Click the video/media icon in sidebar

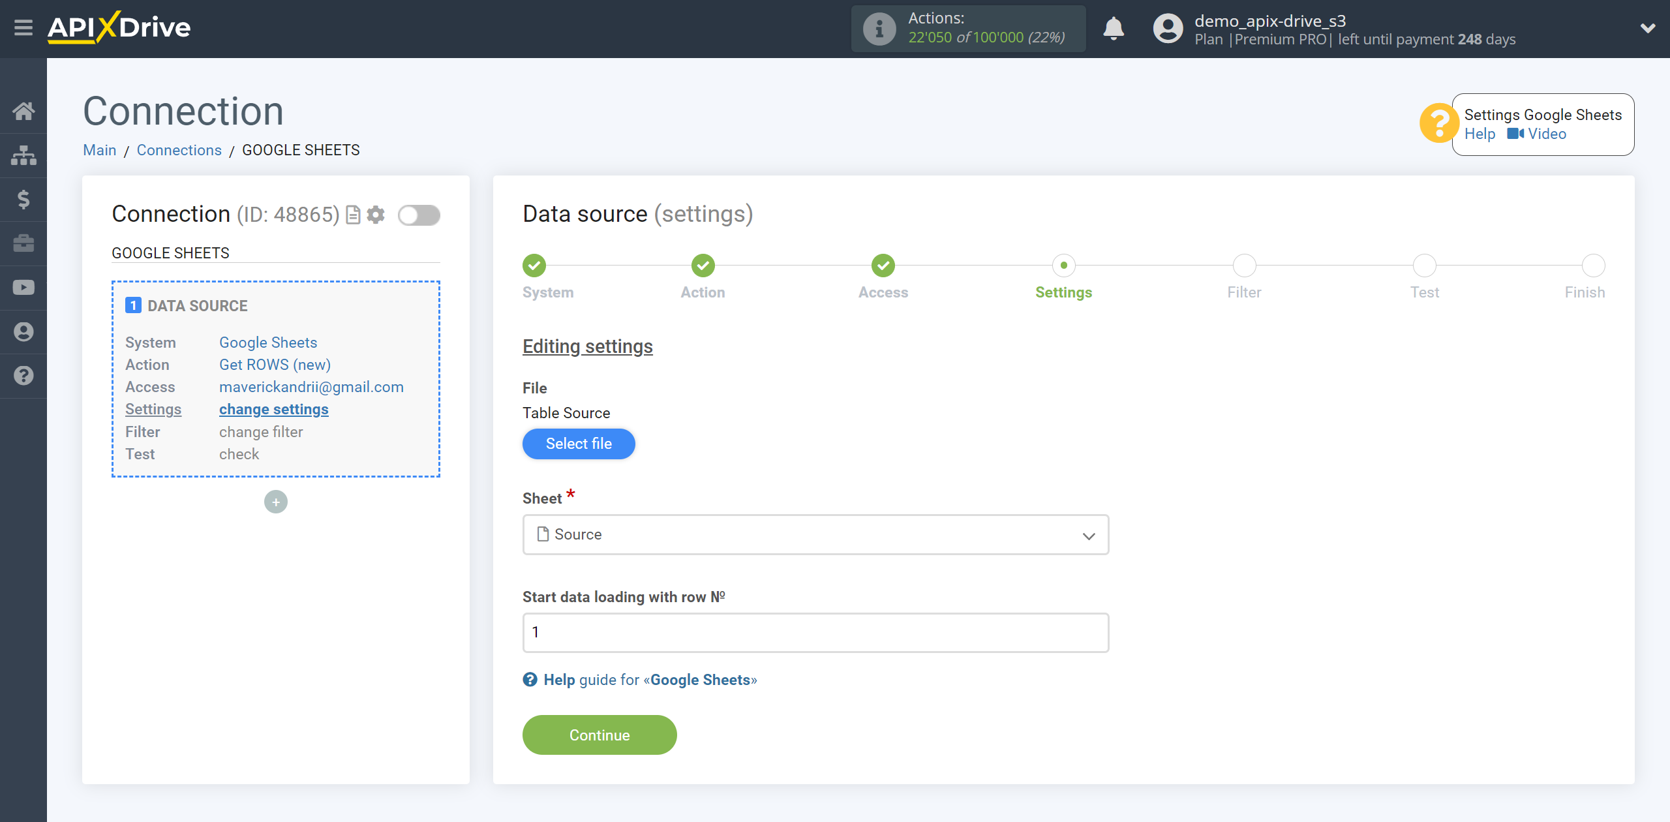point(23,288)
